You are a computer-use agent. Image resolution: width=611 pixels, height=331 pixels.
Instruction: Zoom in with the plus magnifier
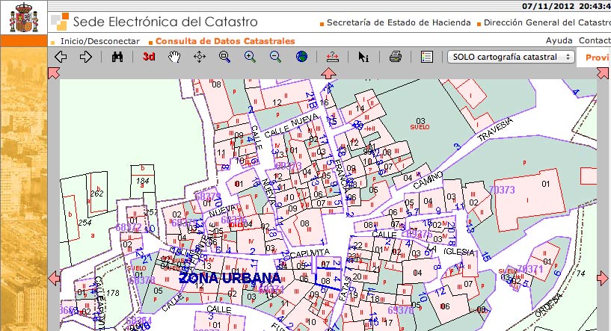pyautogui.click(x=250, y=57)
